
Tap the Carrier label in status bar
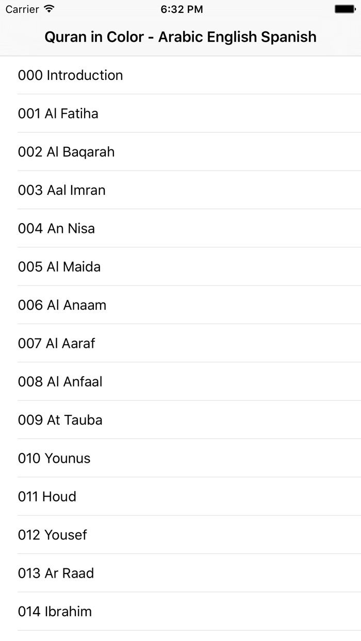coord(22,9)
